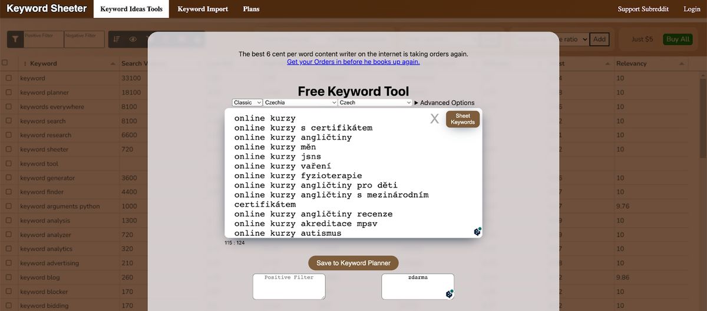Open the Support Subreddit link
Image resolution: width=707 pixels, height=311 pixels.
tap(643, 9)
